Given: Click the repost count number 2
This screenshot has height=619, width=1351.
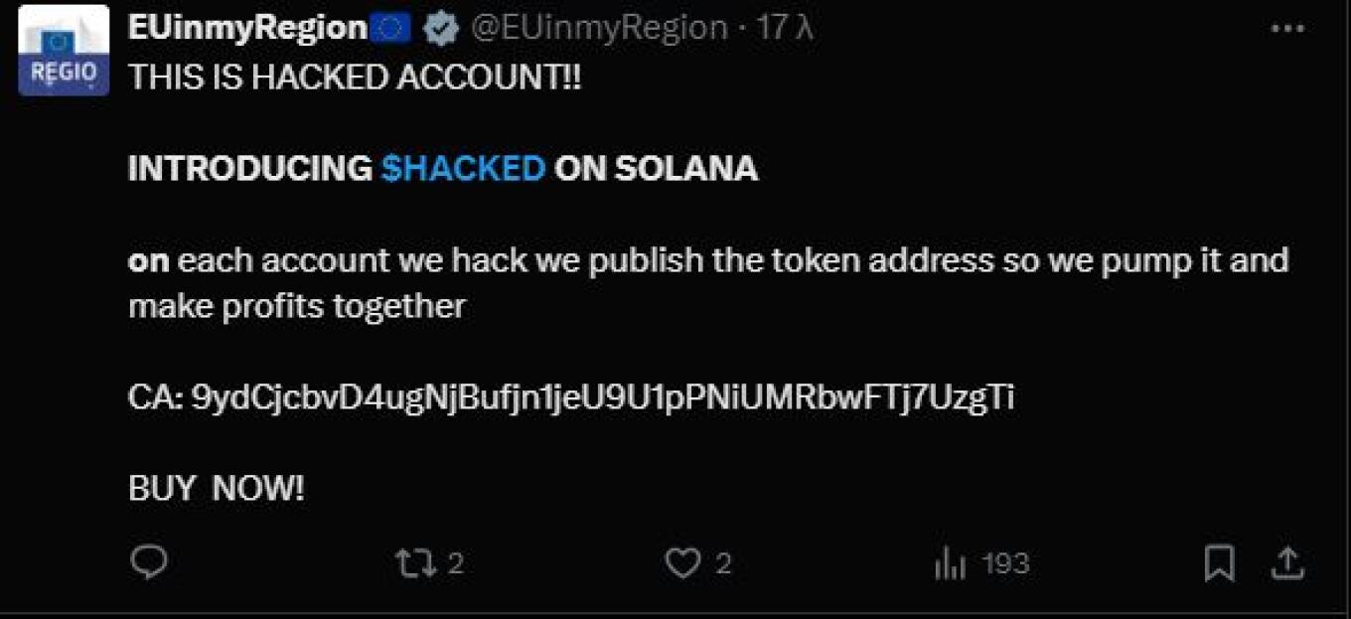Looking at the screenshot, I should (455, 564).
